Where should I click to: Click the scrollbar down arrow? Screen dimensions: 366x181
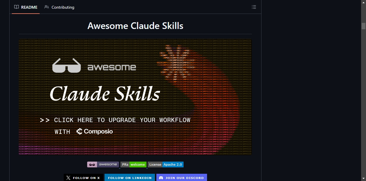pos(363,178)
